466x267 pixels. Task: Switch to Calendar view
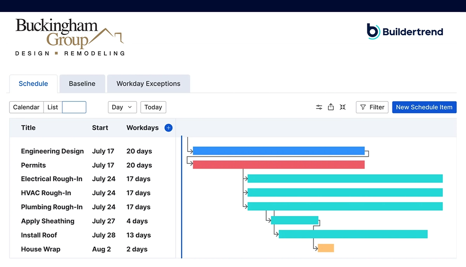pos(26,107)
